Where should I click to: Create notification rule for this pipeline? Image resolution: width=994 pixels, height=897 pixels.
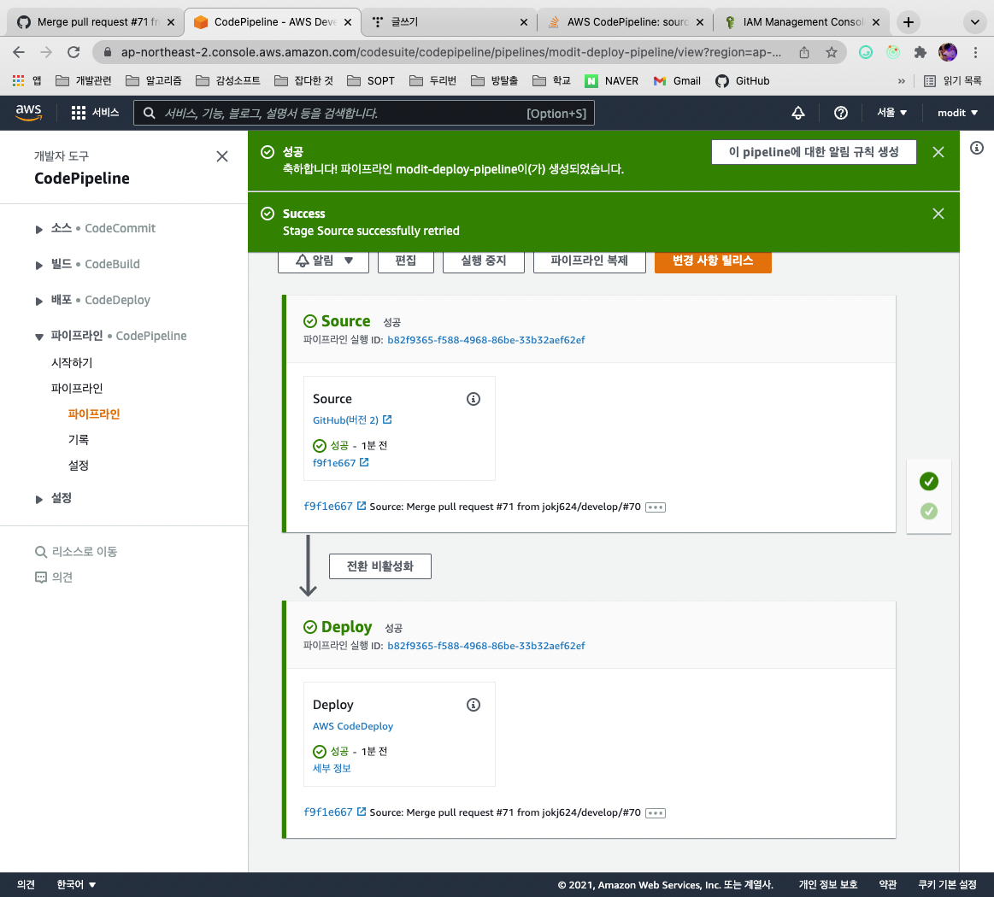pyautogui.click(x=814, y=152)
